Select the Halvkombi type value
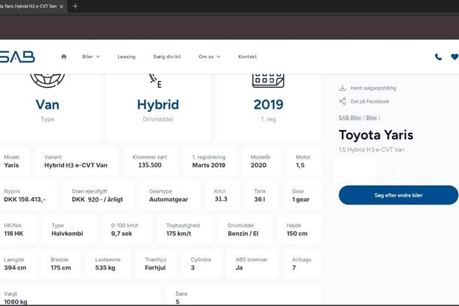The width and height of the screenshot is (459, 306). pyautogui.click(x=67, y=234)
